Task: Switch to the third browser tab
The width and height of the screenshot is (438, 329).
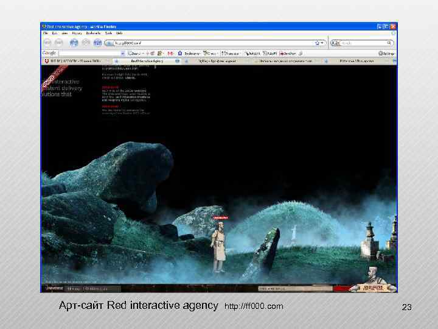Action: point(217,61)
